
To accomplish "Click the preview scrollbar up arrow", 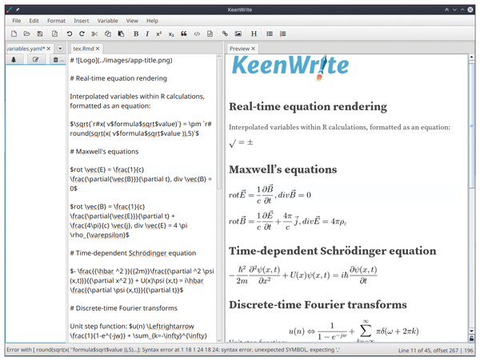I will [x=471, y=57].
